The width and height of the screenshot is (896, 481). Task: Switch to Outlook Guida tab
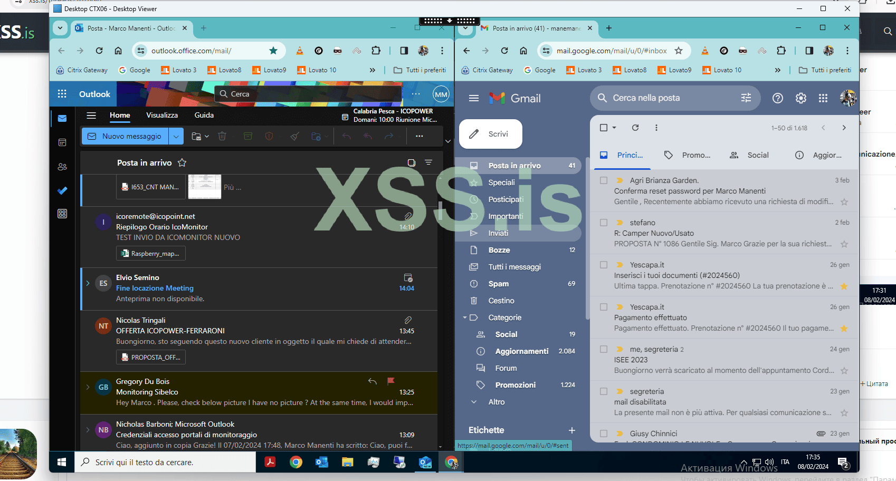coord(204,116)
